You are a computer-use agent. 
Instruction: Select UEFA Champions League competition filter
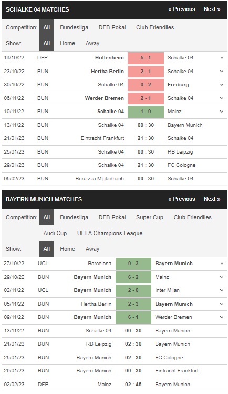point(110,233)
